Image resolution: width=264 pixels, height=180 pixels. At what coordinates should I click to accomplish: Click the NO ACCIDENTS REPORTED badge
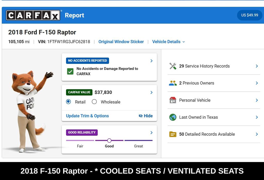click(x=88, y=61)
